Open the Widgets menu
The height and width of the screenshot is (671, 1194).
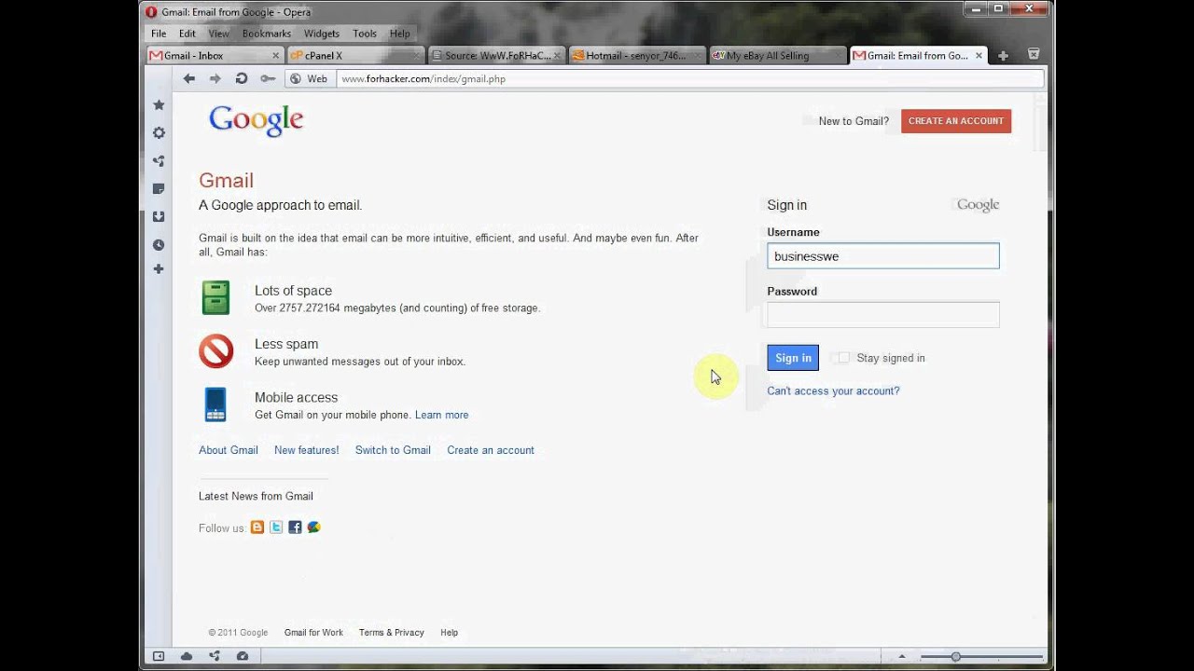coord(322,34)
